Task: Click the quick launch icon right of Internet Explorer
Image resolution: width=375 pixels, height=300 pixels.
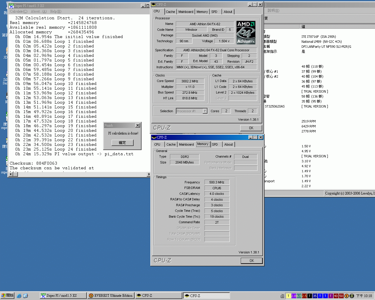Action: (x=25, y=296)
